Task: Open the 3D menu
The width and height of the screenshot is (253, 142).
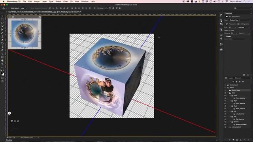Action: coord(71,2)
